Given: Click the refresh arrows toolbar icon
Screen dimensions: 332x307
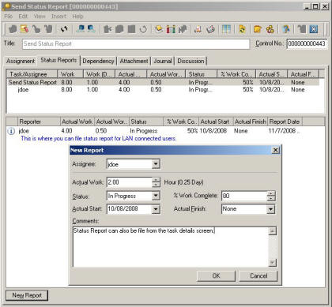Looking at the screenshot, I should click(64, 29).
